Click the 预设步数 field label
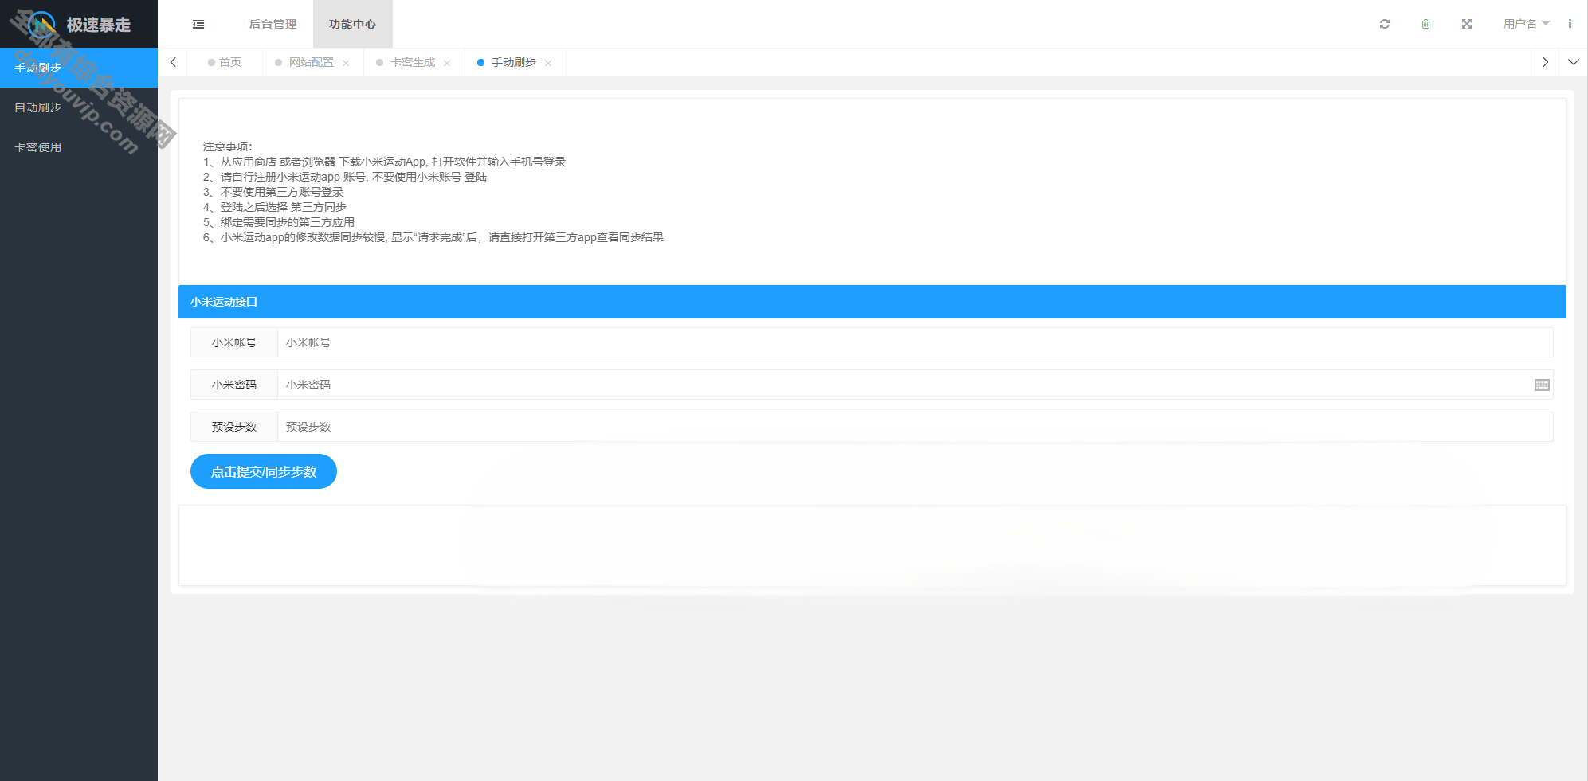This screenshot has height=781, width=1588. 234,427
